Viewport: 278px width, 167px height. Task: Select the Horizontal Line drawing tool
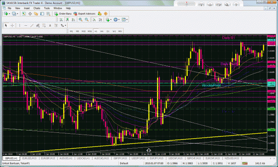26,26
